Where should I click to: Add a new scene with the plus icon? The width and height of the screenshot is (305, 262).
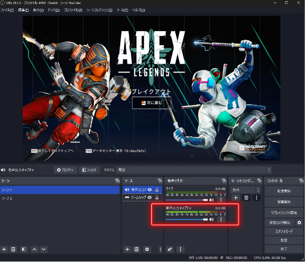point(4,249)
